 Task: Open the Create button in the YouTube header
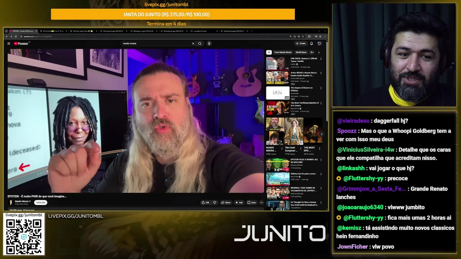301,44
